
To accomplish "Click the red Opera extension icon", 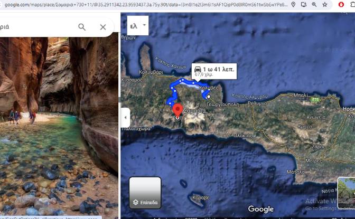I will 341,4.
